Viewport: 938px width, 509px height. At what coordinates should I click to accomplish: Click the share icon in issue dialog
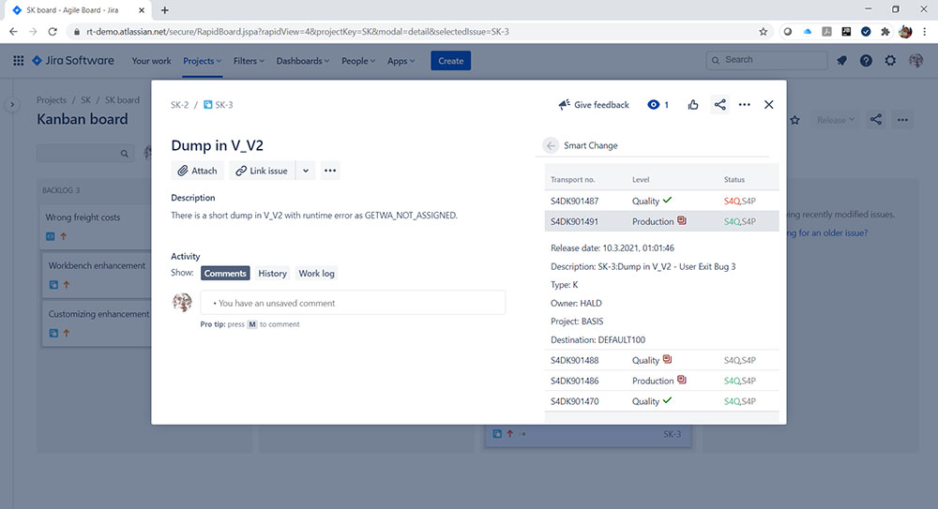pyautogui.click(x=719, y=105)
